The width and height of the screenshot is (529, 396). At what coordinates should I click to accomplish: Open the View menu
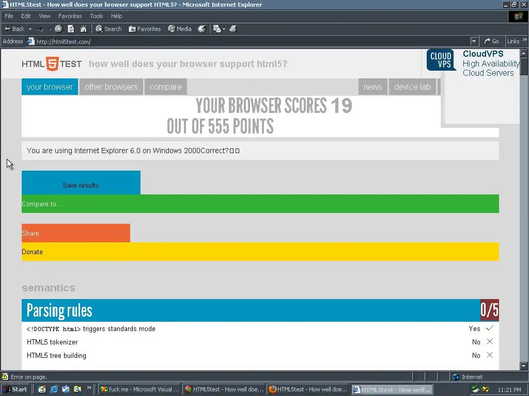(44, 16)
